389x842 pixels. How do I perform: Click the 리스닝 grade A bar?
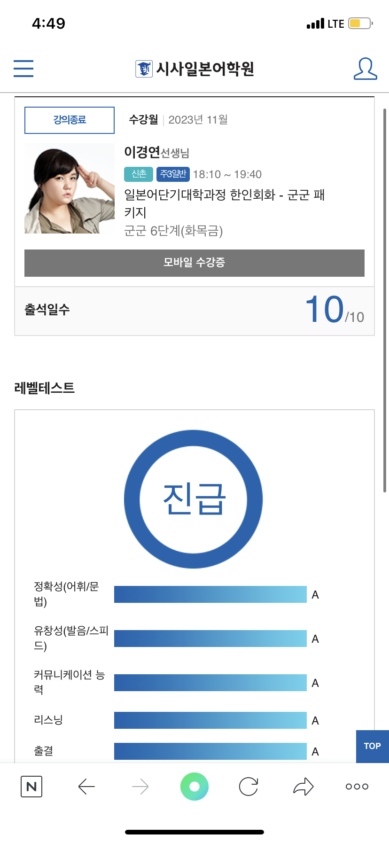210,719
